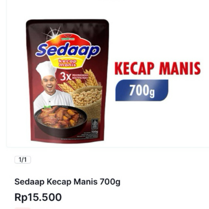Click the 3x Penyaringan Multifiltrasi badge
Image resolution: width=209 pixels, height=209 pixels.
74,77
